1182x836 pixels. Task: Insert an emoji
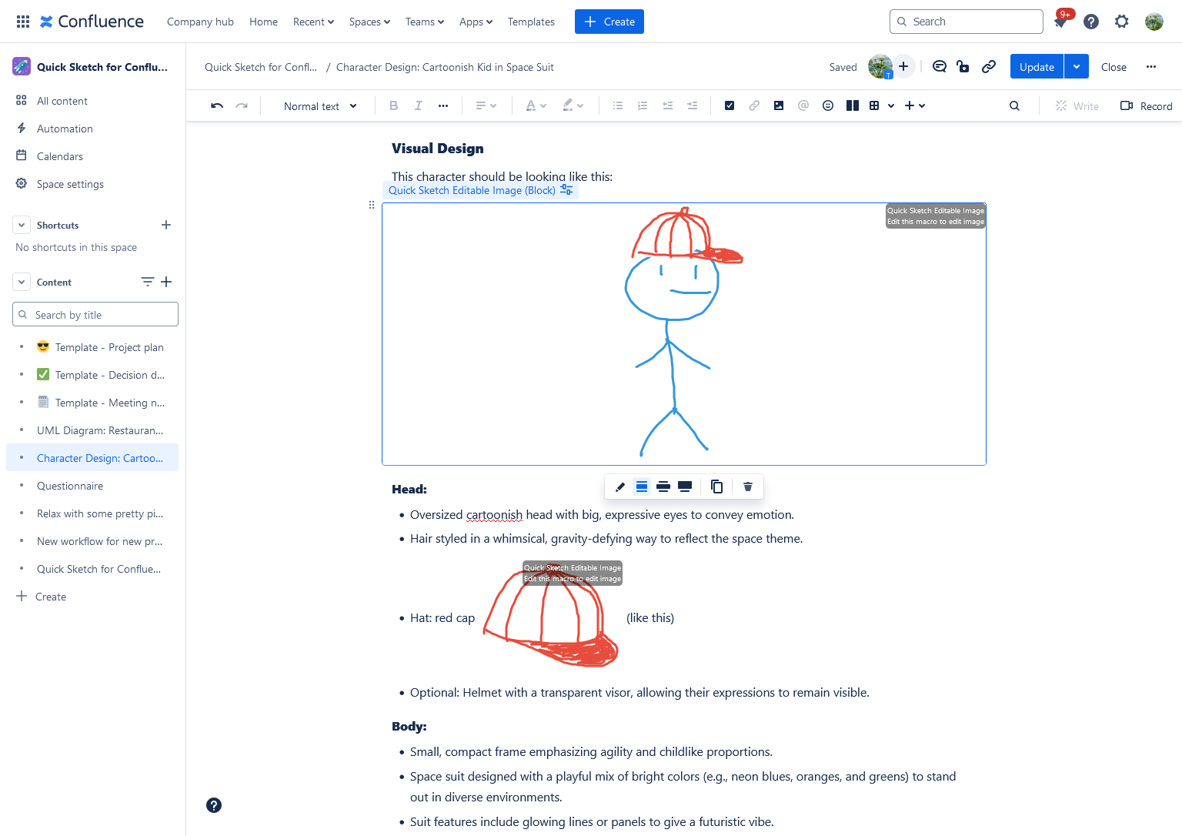pyautogui.click(x=828, y=105)
